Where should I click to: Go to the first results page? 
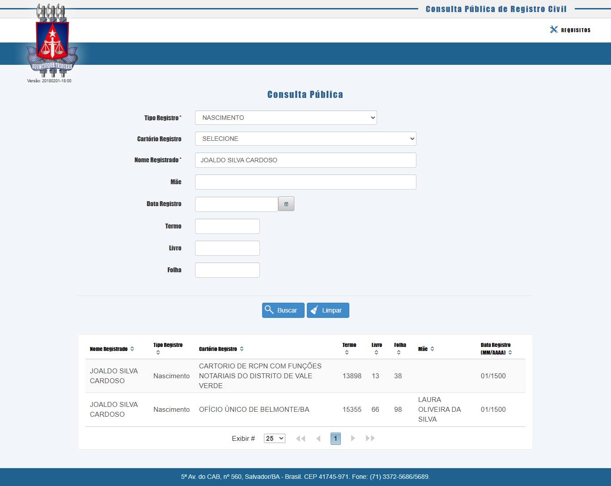[x=301, y=438]
